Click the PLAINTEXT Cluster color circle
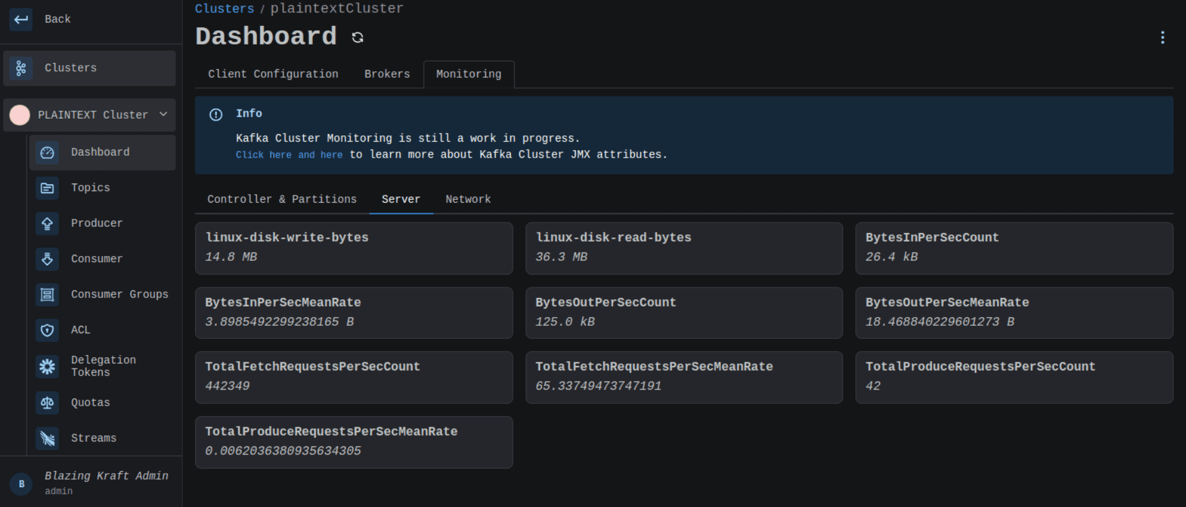Viewport: 1186px width, 507px height. click(x=20, y=115)
